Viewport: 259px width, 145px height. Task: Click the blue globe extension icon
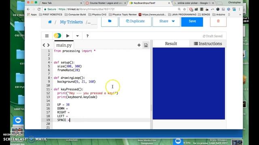point(229,9)
